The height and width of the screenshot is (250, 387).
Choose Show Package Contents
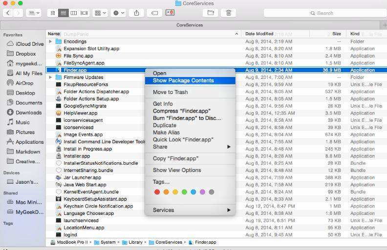pyautogui.click(x=190, y=80)
